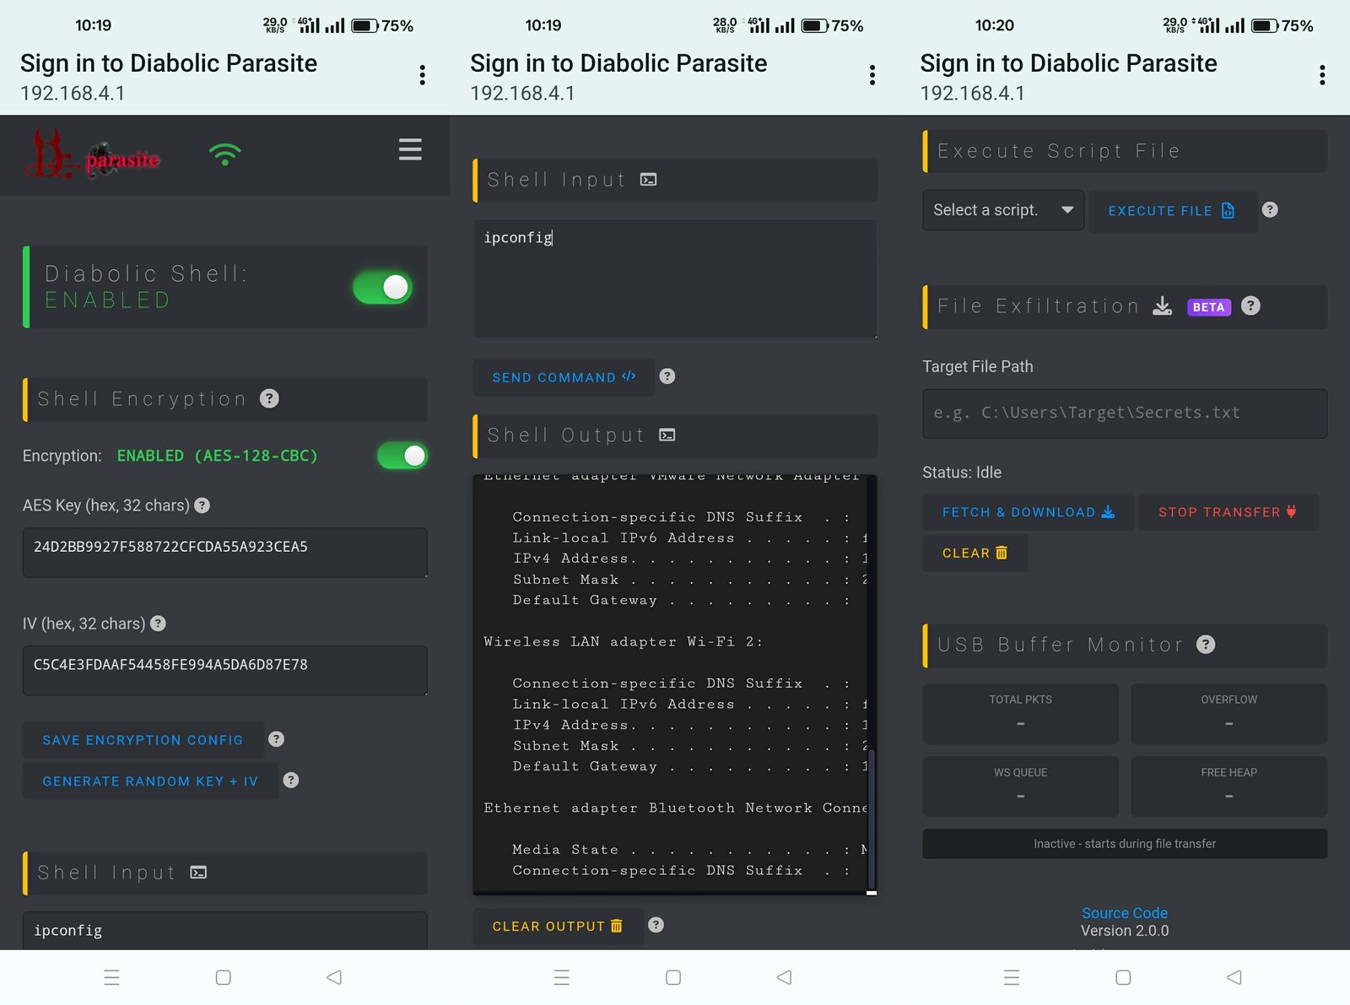This screenshot has height=1005, width=1350.
Task: Click the File Exfiltration download icon
Action: (1163, 305)
